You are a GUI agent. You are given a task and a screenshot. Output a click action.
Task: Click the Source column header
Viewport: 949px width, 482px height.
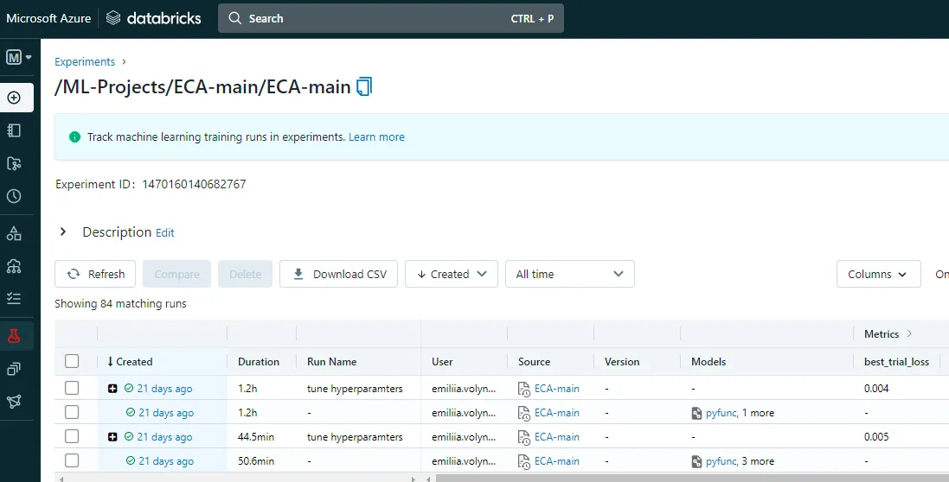pyautogui.click(x=534, y=362)
